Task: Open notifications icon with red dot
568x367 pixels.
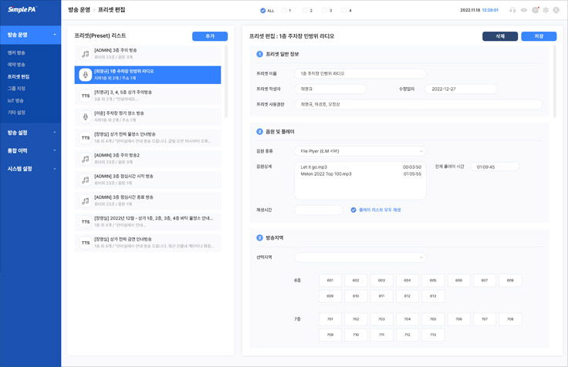Action: pyautogui.click(x=536, y=11)
